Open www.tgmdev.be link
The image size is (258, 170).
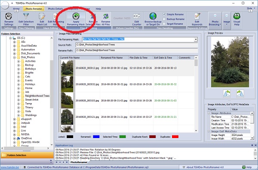(10, 167)
